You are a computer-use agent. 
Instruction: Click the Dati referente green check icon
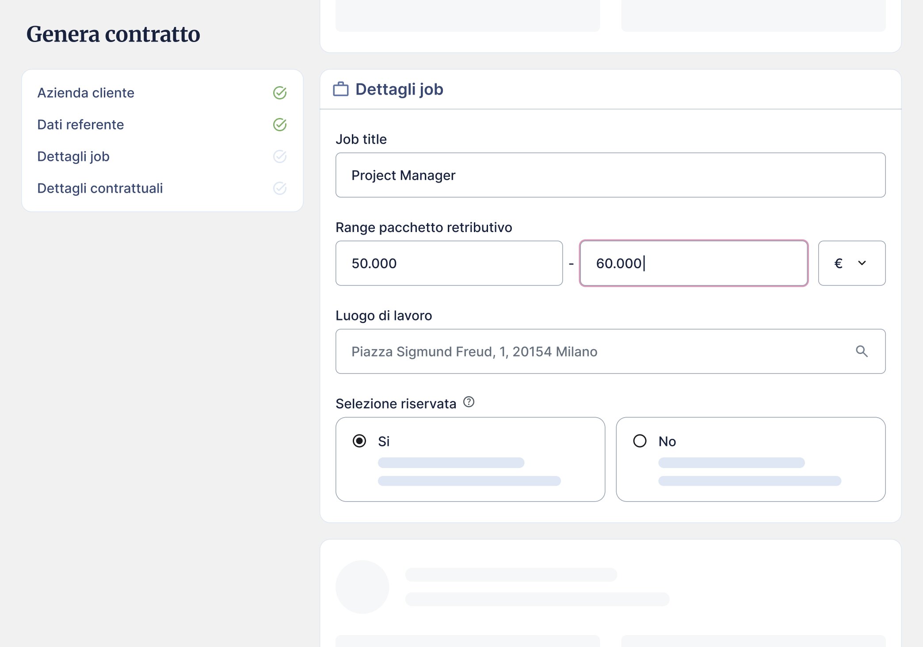click(x=280, y=125)
